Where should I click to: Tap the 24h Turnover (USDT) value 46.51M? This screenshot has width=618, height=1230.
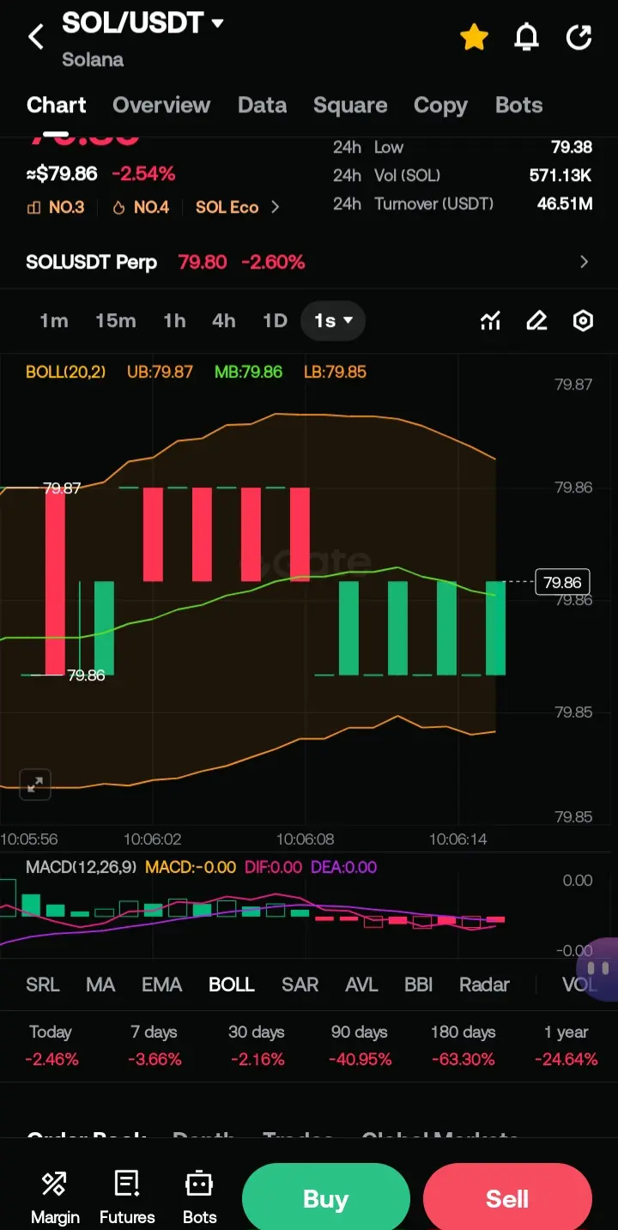(x=565, y=203)
